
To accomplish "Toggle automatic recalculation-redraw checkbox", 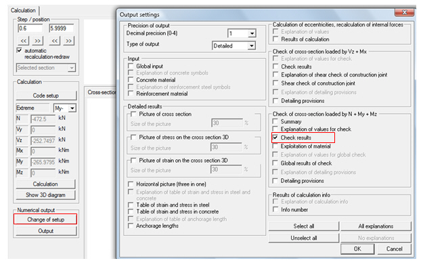I will click(20, 50).
